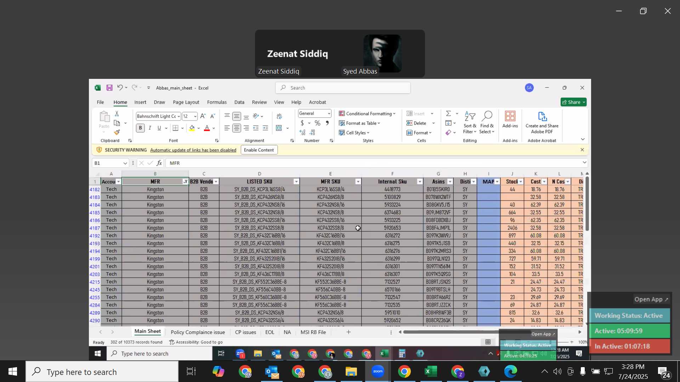Click Find & Select button

pos(487,123)
